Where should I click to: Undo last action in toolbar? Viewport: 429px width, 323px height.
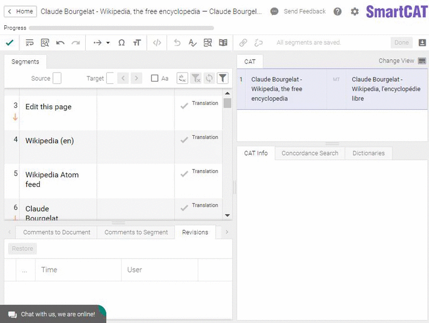[60, 43]
